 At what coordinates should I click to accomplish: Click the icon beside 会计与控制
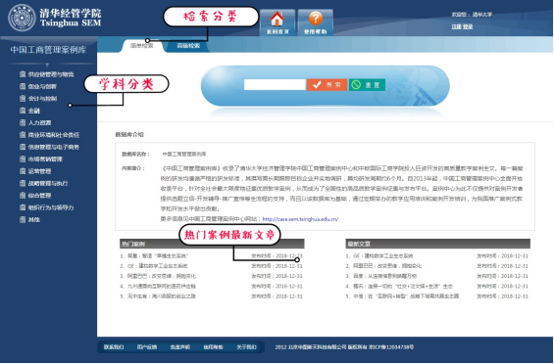coord(23,98)
